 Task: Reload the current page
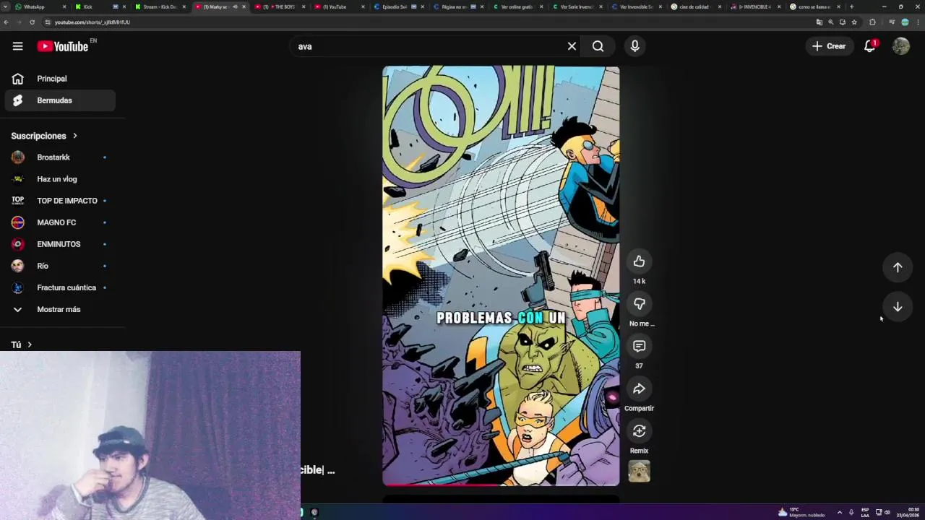point(33,22)
